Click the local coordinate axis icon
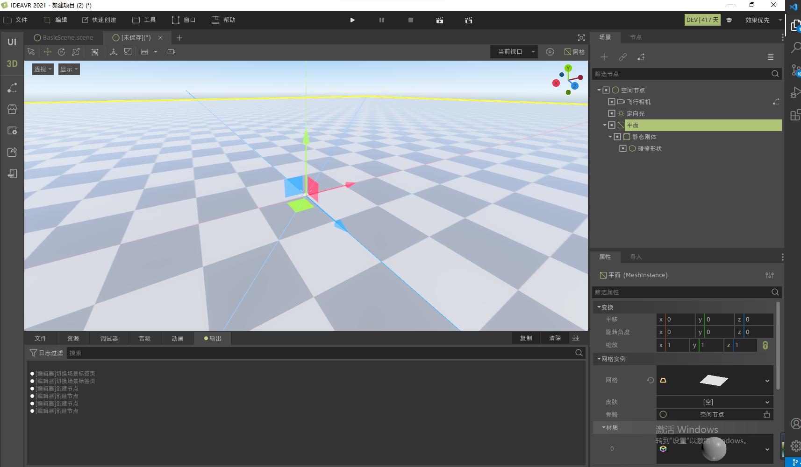This screenshot has height=467, width=801. [x=114, y=52]
